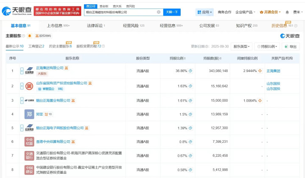305x178 pixels.
Task: Open pie chart icon beside 36.86% holding
Action: point(190,71)
